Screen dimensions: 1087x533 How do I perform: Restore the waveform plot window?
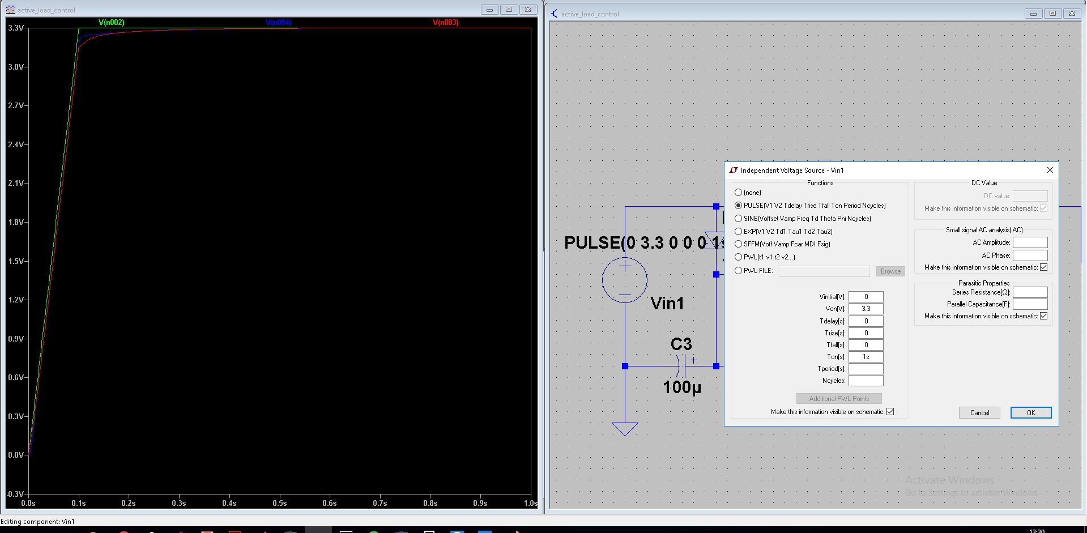509,10
